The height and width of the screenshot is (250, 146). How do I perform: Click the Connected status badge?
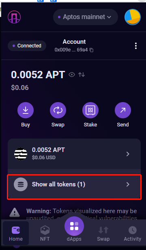(27, 46)
